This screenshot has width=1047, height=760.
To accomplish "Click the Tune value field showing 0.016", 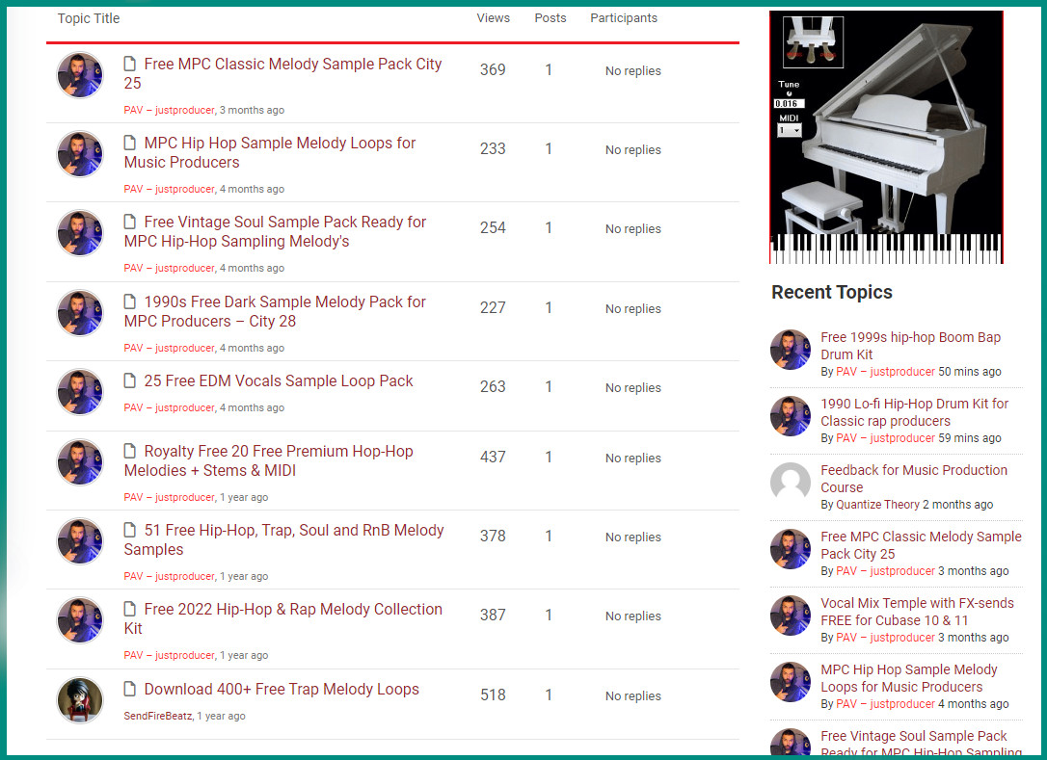I will point(788,103).
